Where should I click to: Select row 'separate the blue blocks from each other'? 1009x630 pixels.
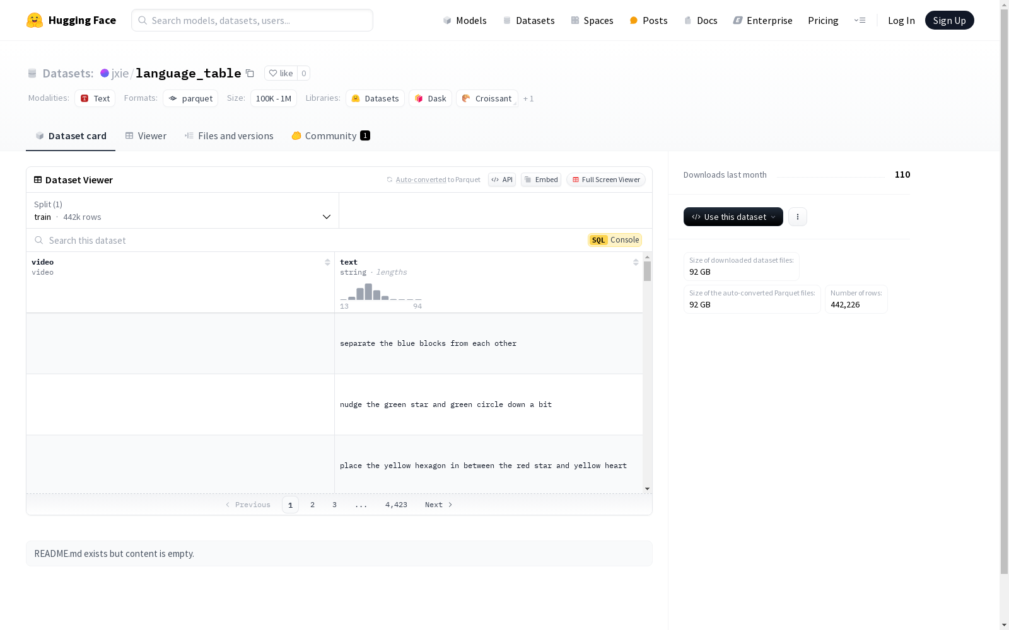click(334, 343)
